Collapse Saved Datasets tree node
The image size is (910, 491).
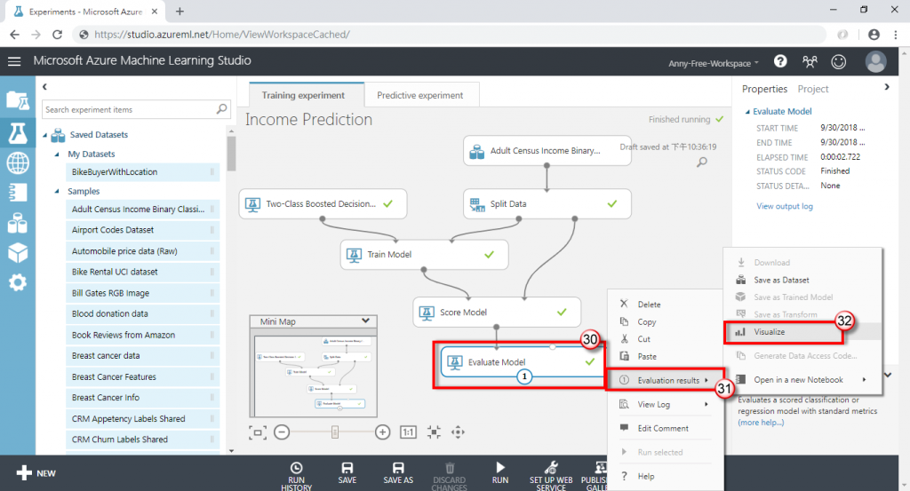(45, 135)
